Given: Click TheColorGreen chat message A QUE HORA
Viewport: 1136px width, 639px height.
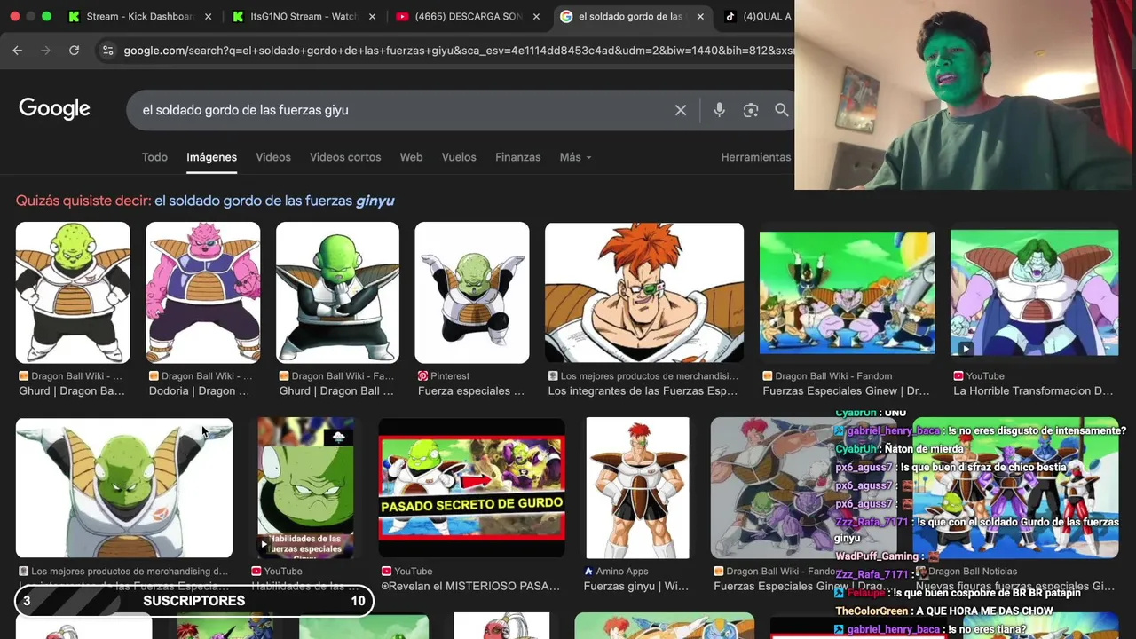Looking at the screenshot, I should click(x=944, y=611).
